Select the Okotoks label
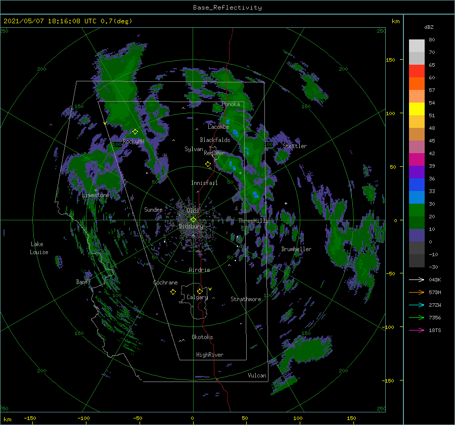This screenshot has width=455, height=425. pos(202,337)
